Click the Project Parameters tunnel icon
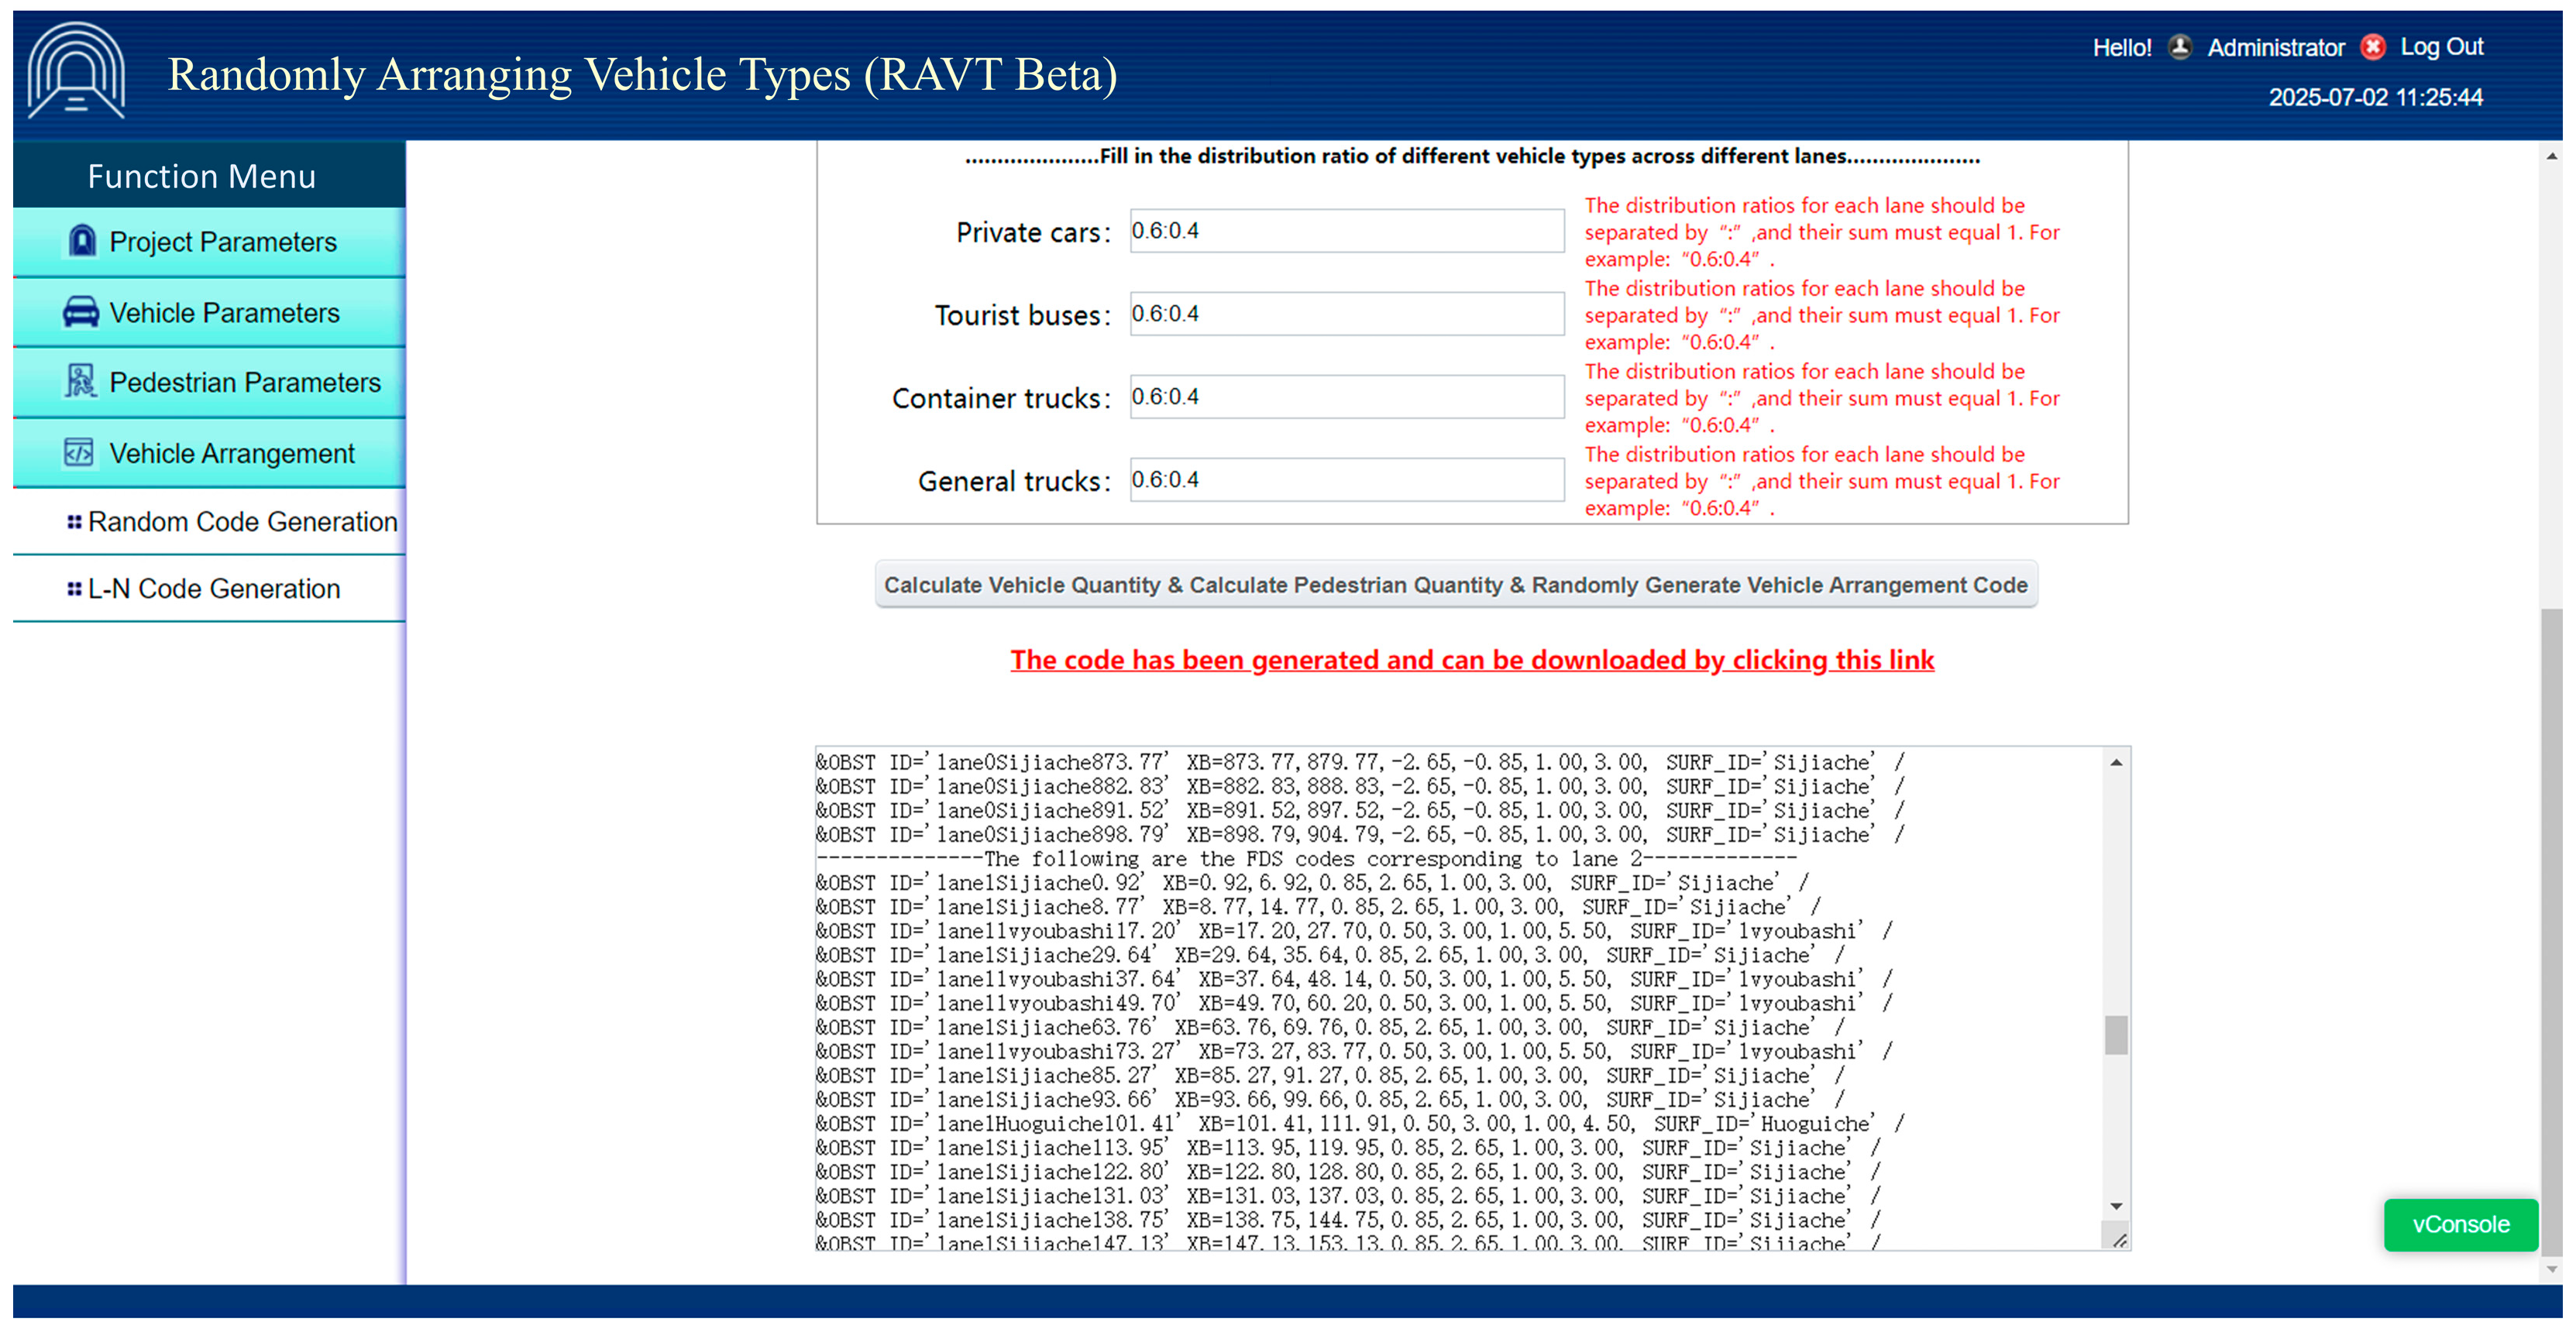The width and height of the screenshot is (2576, 1329). click(x=82, y=241)
